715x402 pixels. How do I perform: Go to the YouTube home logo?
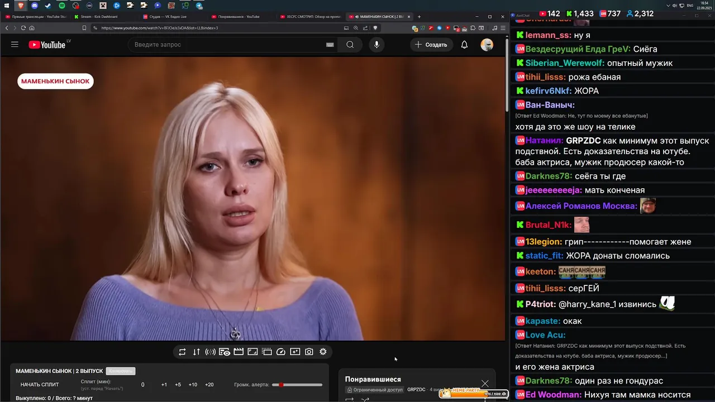(x=47, y=45)
